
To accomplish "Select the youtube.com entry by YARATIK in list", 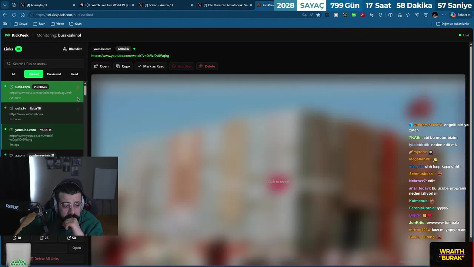I will tap(42, 137).
